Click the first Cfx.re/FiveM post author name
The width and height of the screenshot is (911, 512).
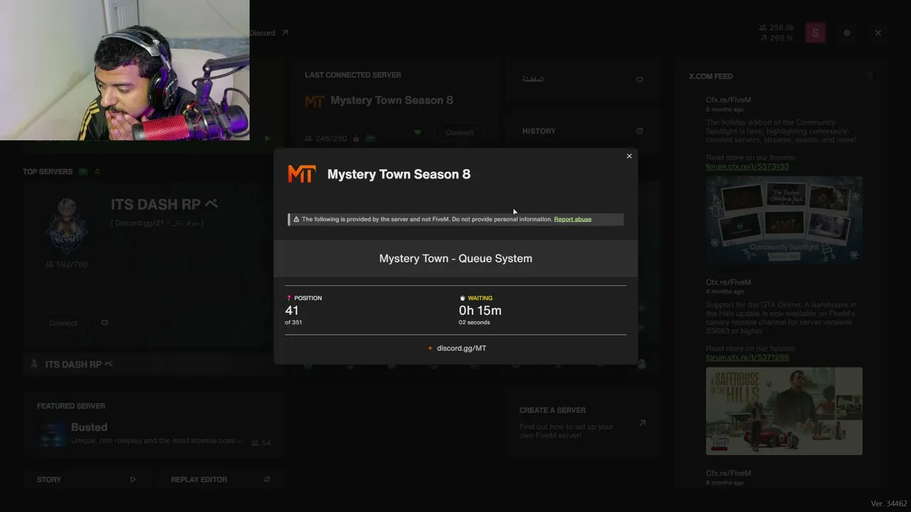(x=728, y=100)
